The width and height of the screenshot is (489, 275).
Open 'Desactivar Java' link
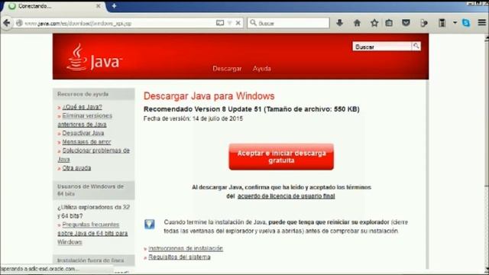point(83,133)
